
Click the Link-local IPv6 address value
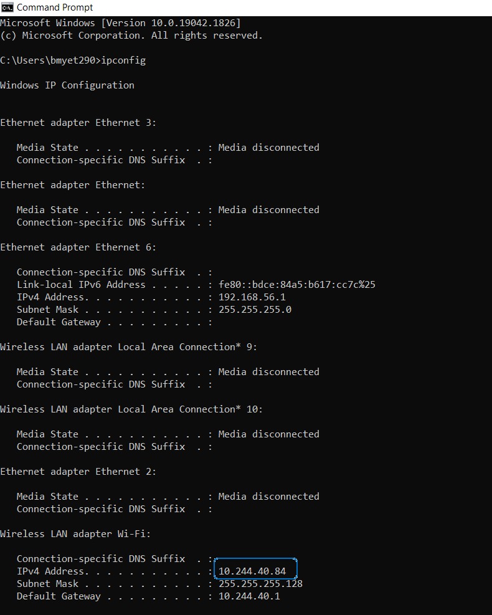[296, 285]
